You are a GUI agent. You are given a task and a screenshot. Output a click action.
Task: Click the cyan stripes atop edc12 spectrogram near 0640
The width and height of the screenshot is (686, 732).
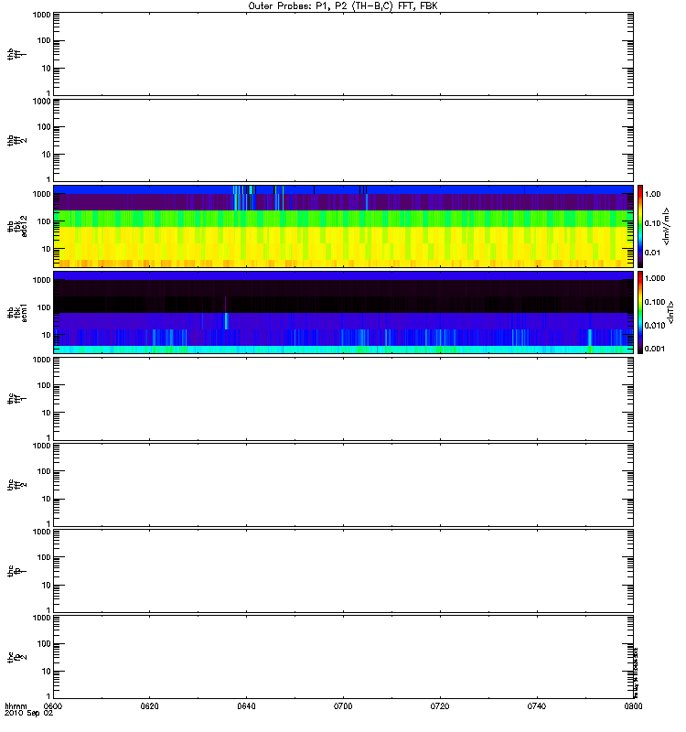point(244,189)
